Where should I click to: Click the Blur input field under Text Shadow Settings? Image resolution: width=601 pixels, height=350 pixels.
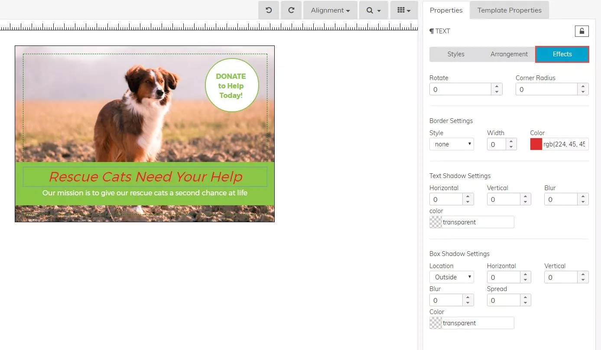[x=561, y=199]
